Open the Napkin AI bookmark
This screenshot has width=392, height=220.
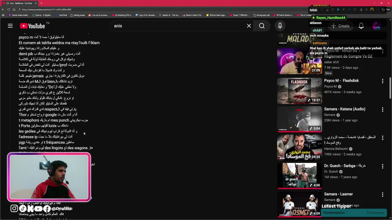pos(169,15)
